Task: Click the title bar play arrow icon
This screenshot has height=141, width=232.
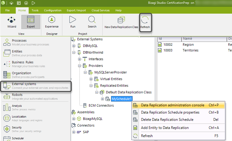Action: click(x=34, y=3)
